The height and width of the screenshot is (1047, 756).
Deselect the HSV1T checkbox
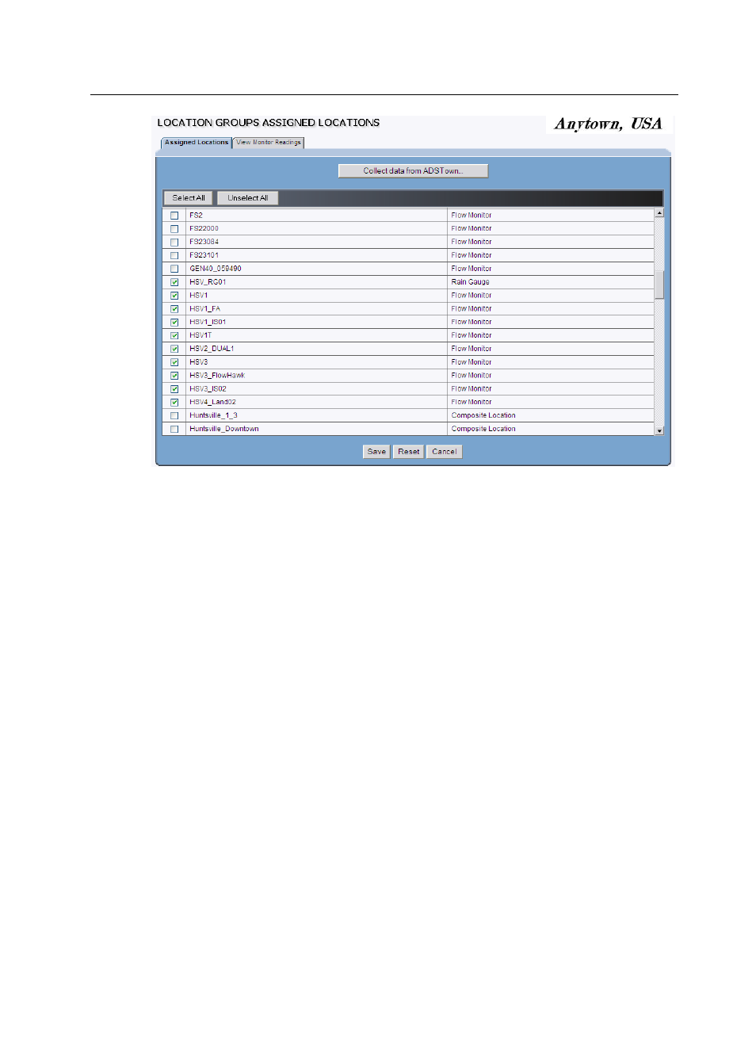[x=174, y=335]
